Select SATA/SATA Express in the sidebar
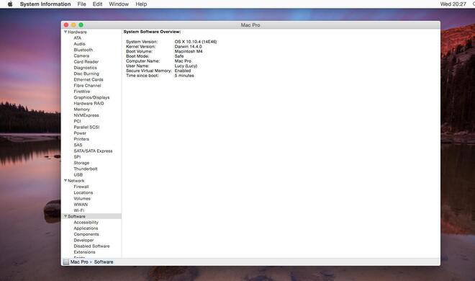Image resolution: width=475 pixels, height=281 pixels. (x=93, y=151)
